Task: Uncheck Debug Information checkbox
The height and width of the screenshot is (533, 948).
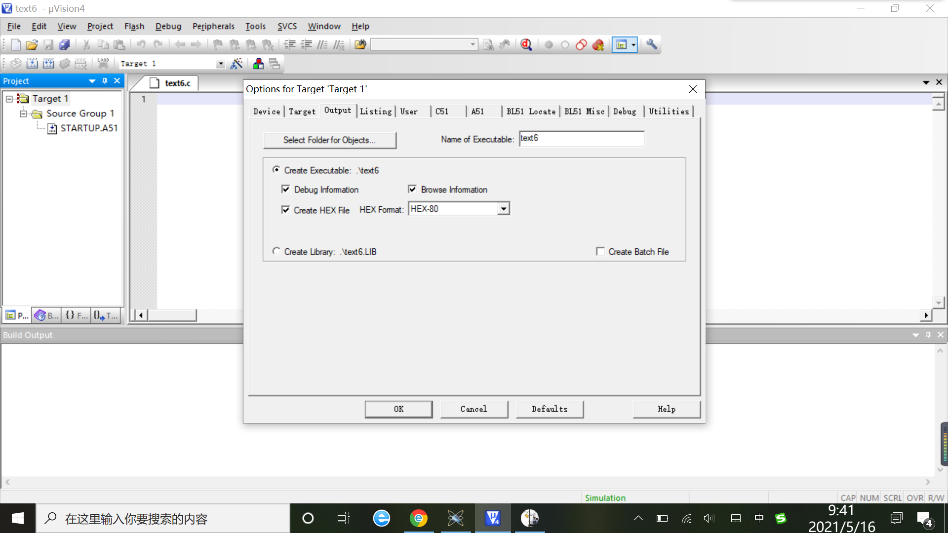Action: pyautogui.click(x=285, y=190)
